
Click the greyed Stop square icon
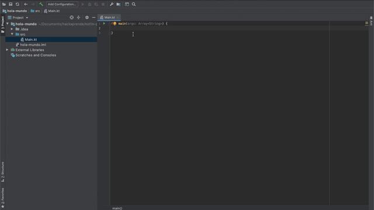click(x=103, y=4)
